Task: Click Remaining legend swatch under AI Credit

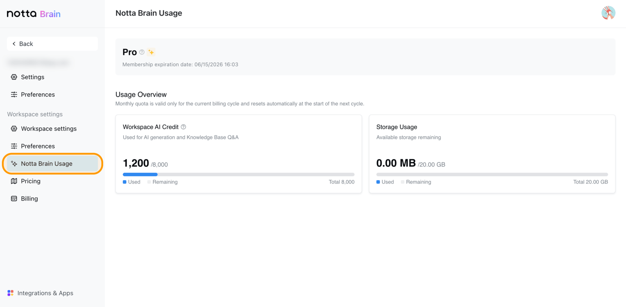Action: coord(149,182)
